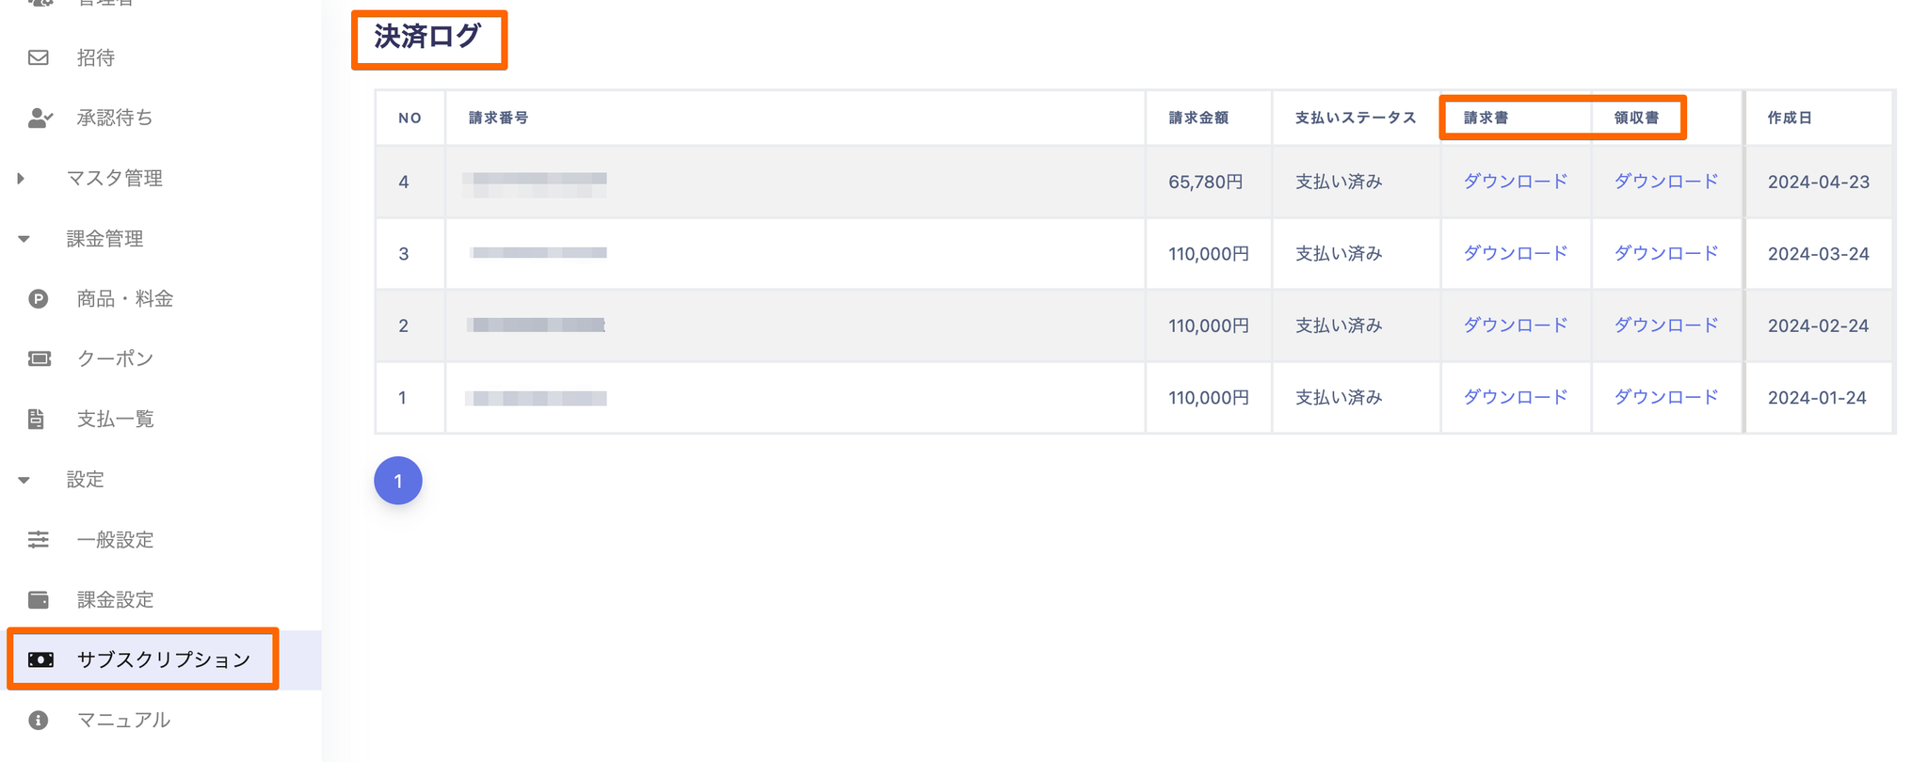Open the クーポン menu item
Screen dimensions: 1928x762
(x=115, y=358)
